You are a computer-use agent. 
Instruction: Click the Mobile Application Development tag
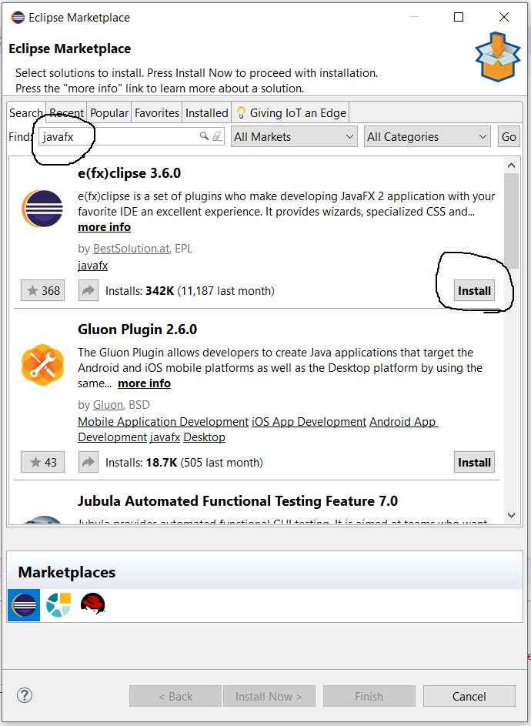163,422
